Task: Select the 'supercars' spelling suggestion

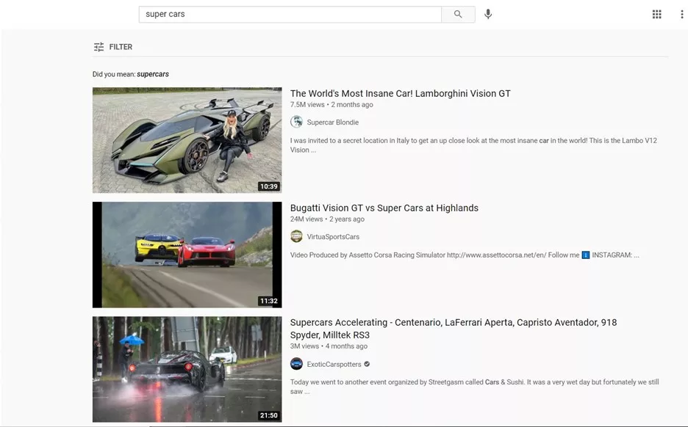Action: point(153,74)
